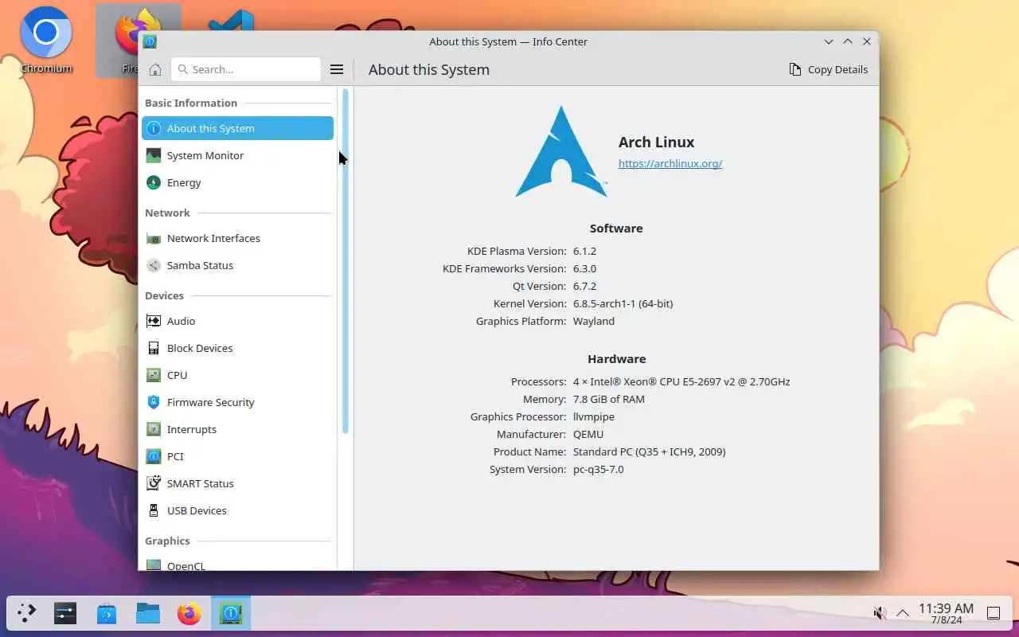Open Dolphin file manager from taskbar
Viewport: 1019px width, 637px height.
[x=148, y=613]
